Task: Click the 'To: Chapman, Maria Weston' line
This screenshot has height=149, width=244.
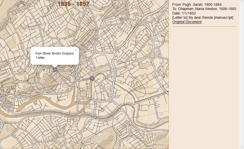Action: (204, 9)
